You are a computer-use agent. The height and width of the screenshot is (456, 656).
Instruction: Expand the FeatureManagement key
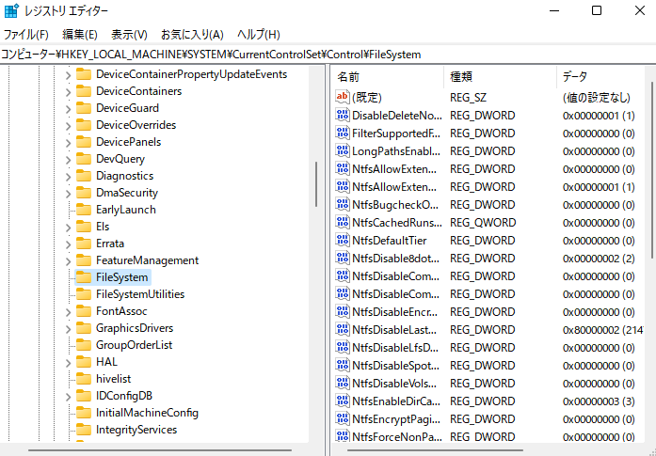click(x=68, y=260)
